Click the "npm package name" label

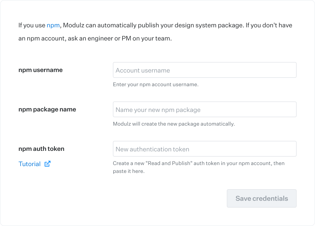point(47,109)
